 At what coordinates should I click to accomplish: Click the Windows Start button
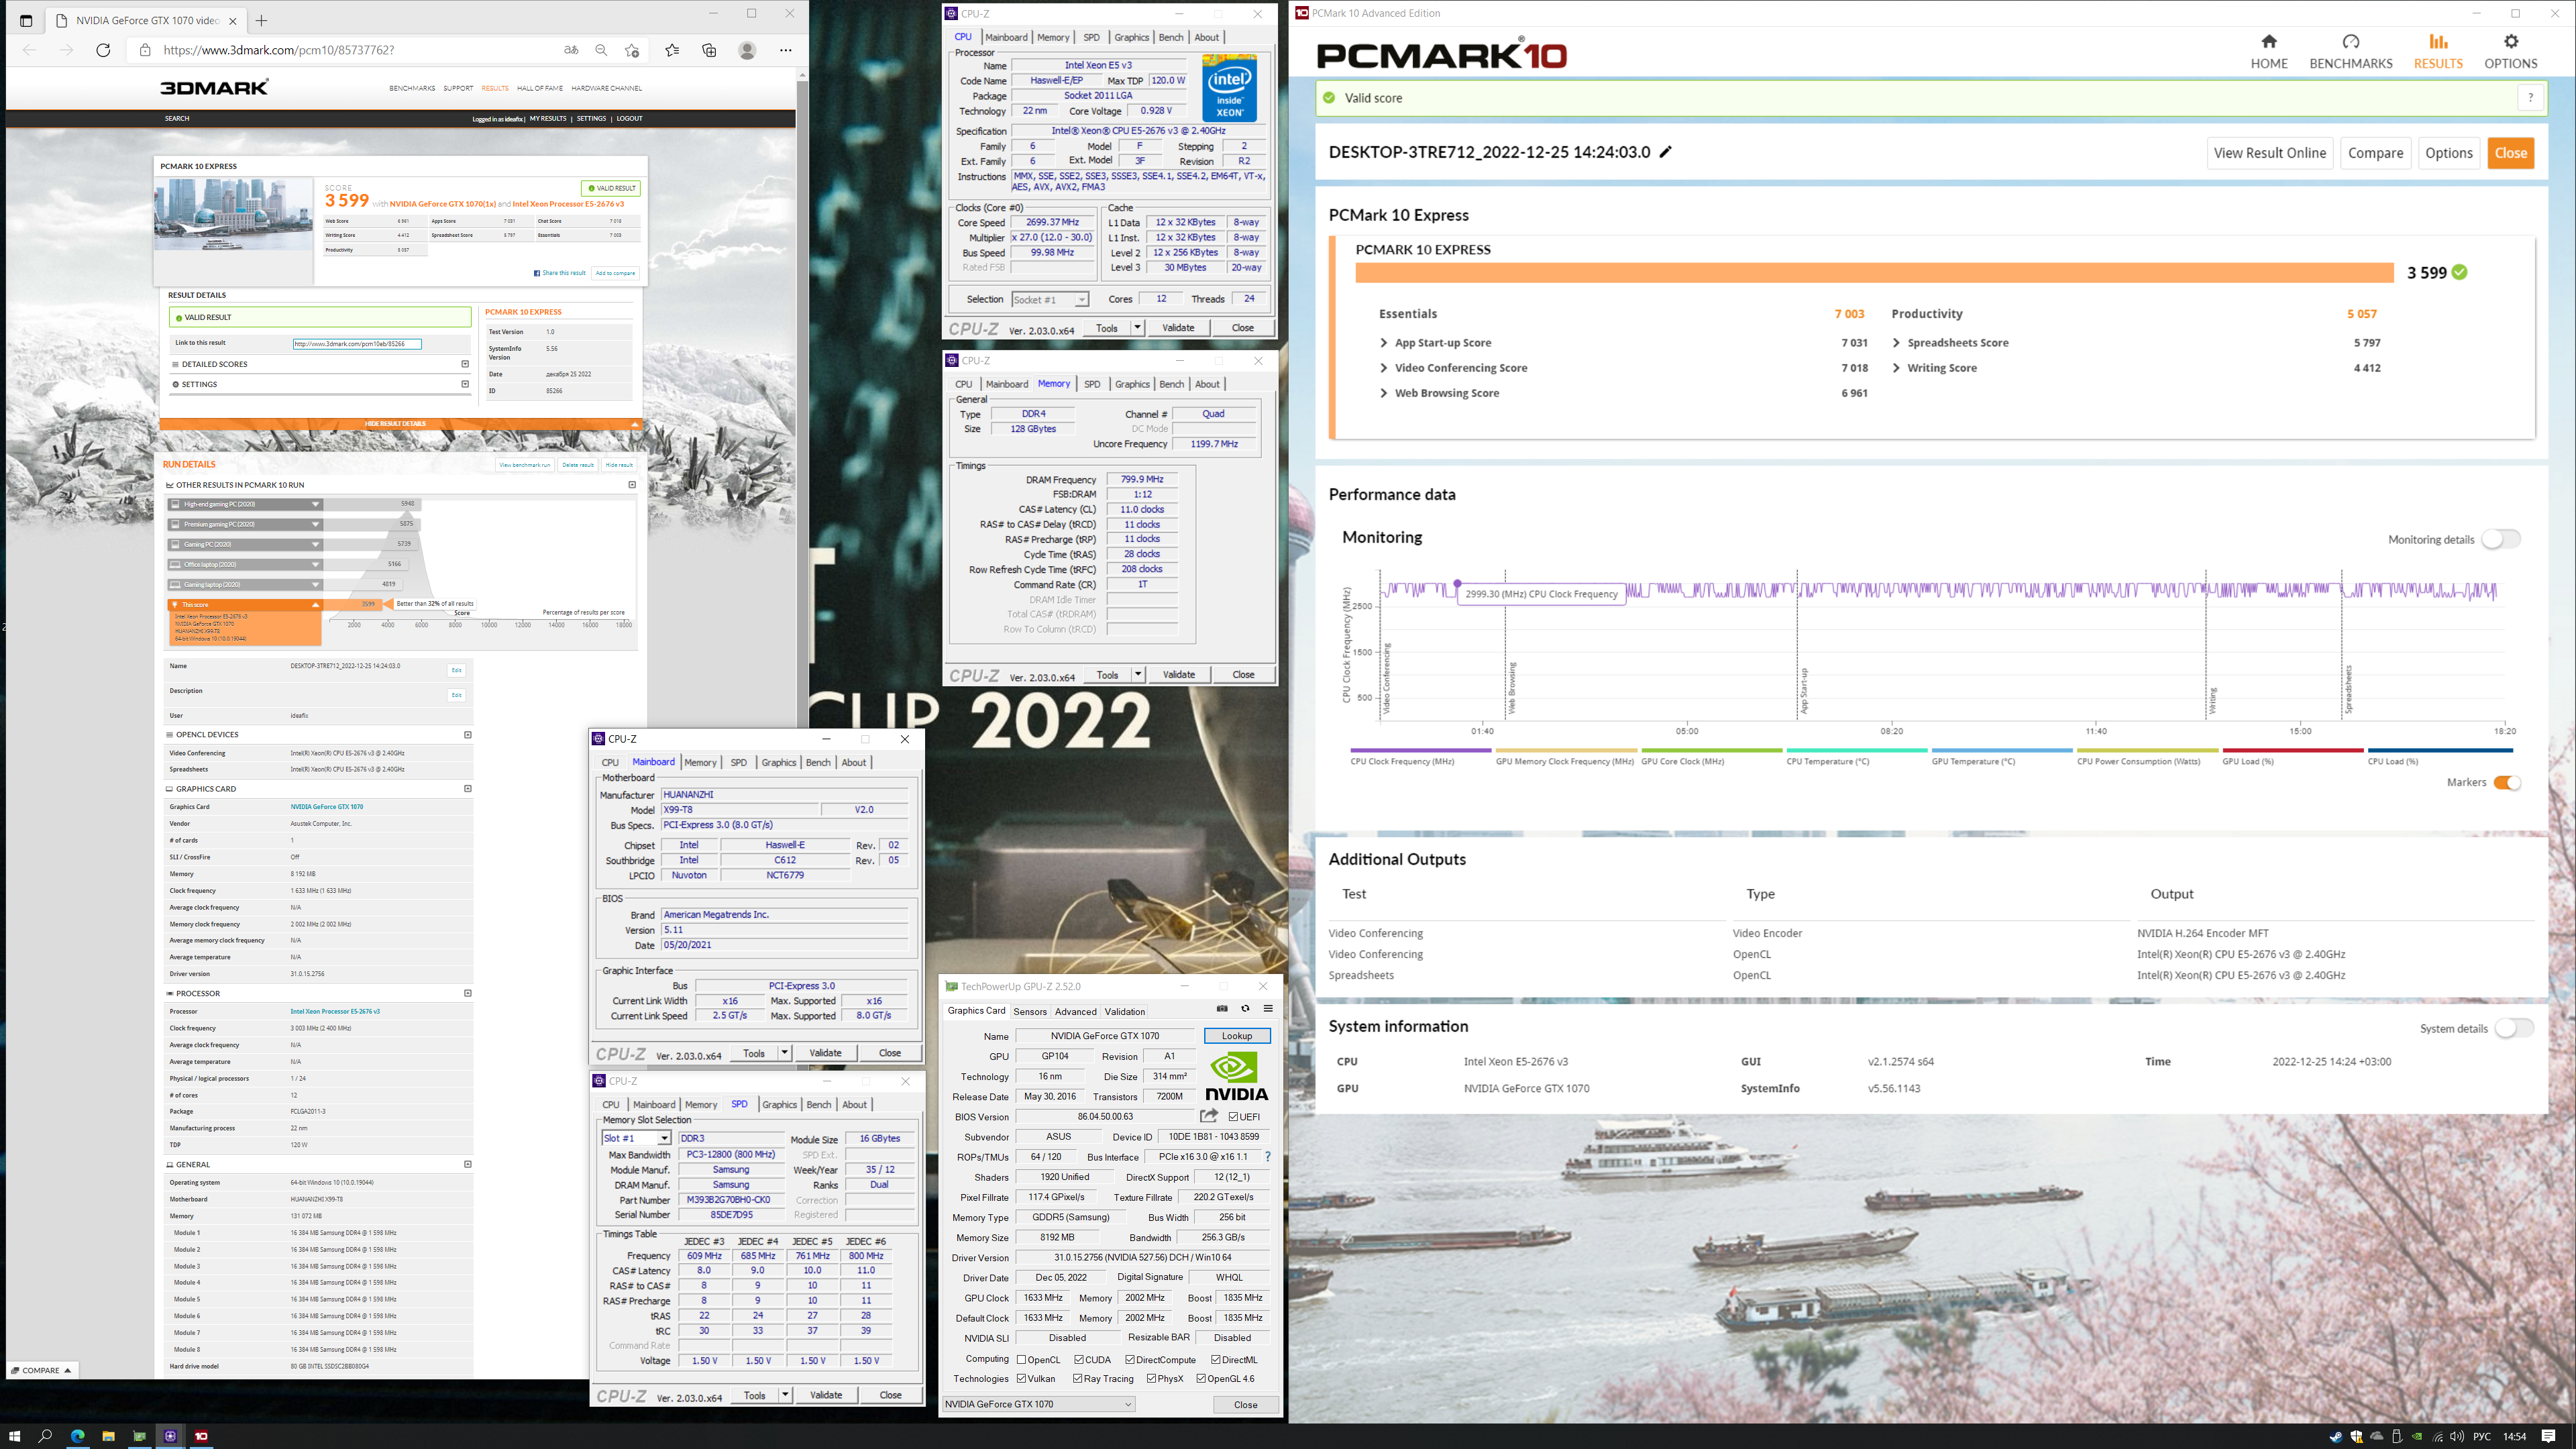click(x=14, y=1436)
